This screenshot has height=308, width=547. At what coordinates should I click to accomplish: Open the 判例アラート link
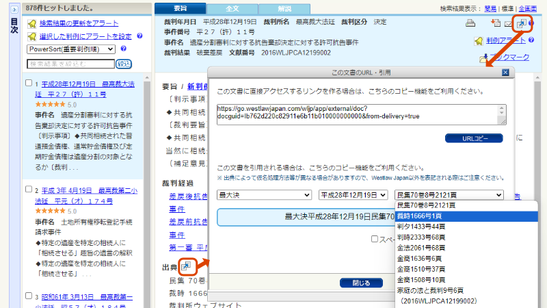click(x=506, y=40)
